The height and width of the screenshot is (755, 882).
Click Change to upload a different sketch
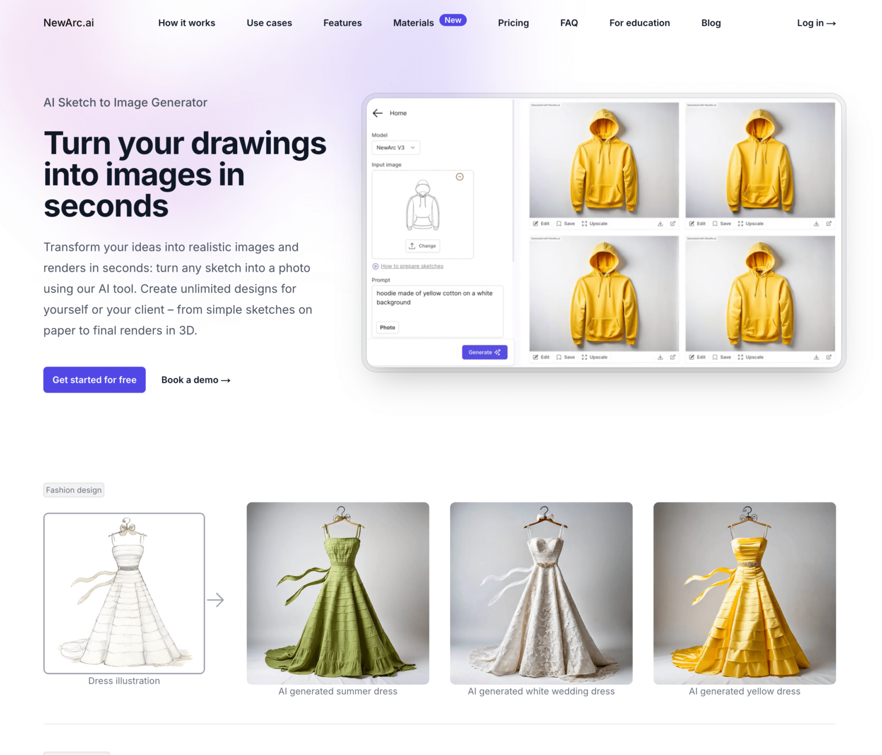(423, 246)
